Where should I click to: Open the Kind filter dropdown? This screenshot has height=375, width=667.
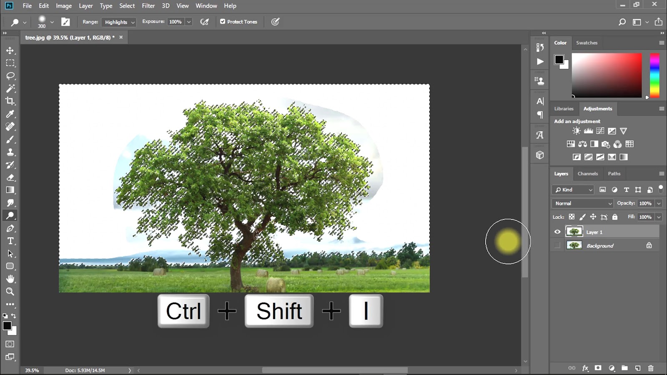point(572,190)
